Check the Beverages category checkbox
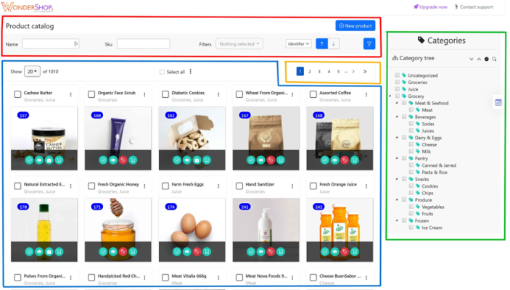Image resolution: width=510 pixels, height=290 pixels. pos(404,117)
